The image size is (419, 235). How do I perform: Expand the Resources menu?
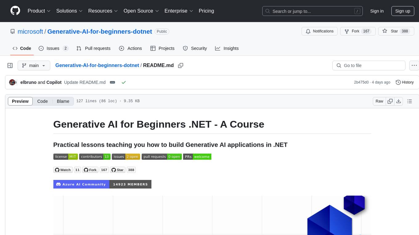(x=103, y=11)
